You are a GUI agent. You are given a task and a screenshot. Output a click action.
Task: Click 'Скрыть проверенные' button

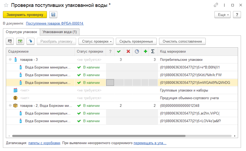point(136,41)
